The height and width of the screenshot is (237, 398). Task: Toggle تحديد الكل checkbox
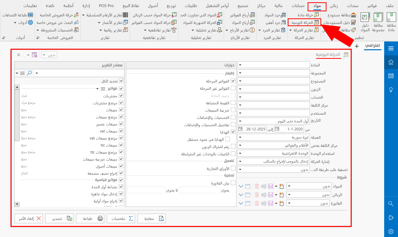pyautogui.click(x=121, y=81)
